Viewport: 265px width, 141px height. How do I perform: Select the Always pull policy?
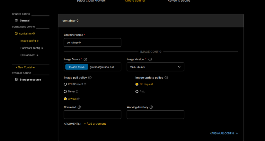pos(65,99)
